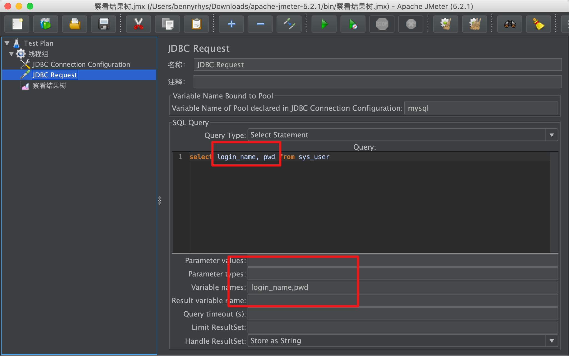The image size is (569, 356).
Task: Click the Test Plan flask icon
Action: pos(17,43)
